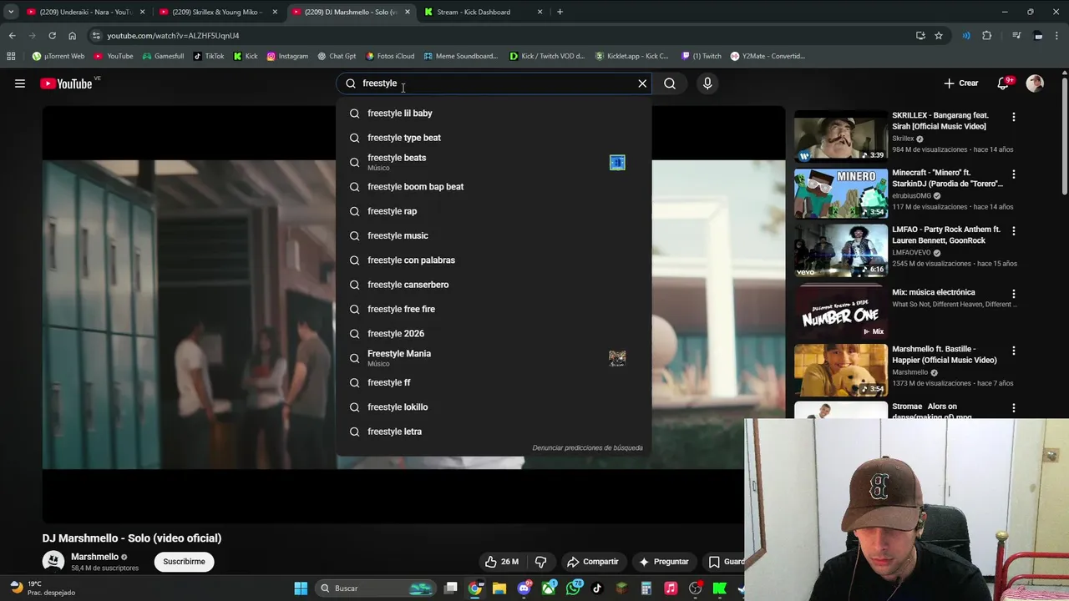Open the YouTube guide hamburger menu

coord(20,83)
